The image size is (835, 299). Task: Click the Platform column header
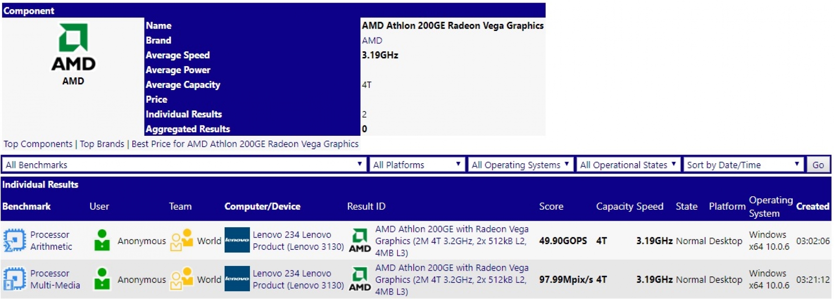(x=727, y=206)
